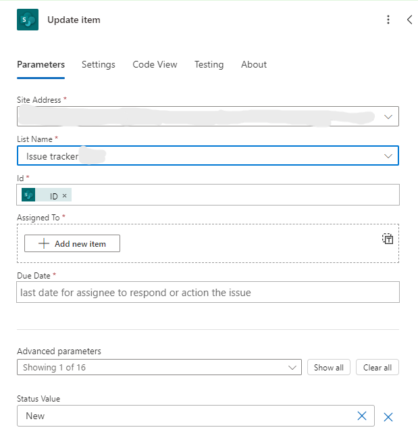Open the Status Value New dropdown
This screenshot has height=434, width=418.
coord(196,416)
